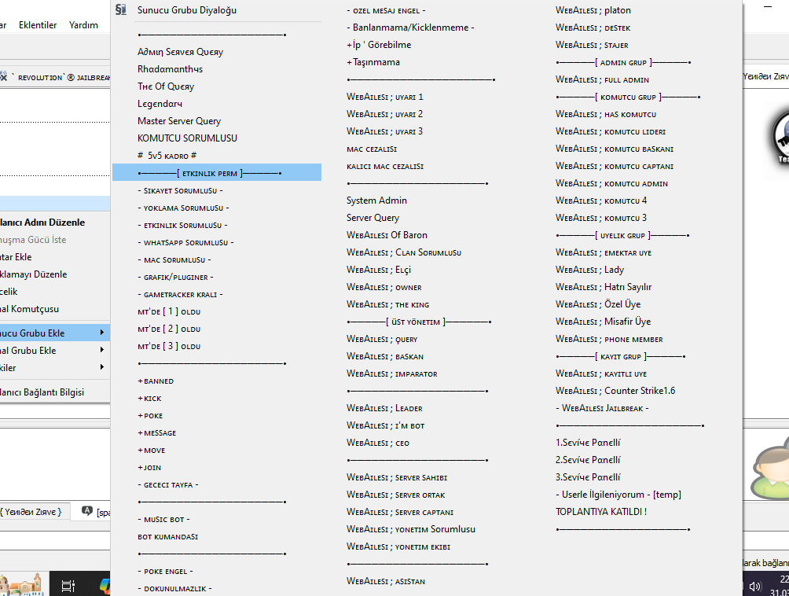Select MT'DE [ 2 ] OLDU group
Screen dimensions: 789x596
pyautogui.click(x=169, y=329)
